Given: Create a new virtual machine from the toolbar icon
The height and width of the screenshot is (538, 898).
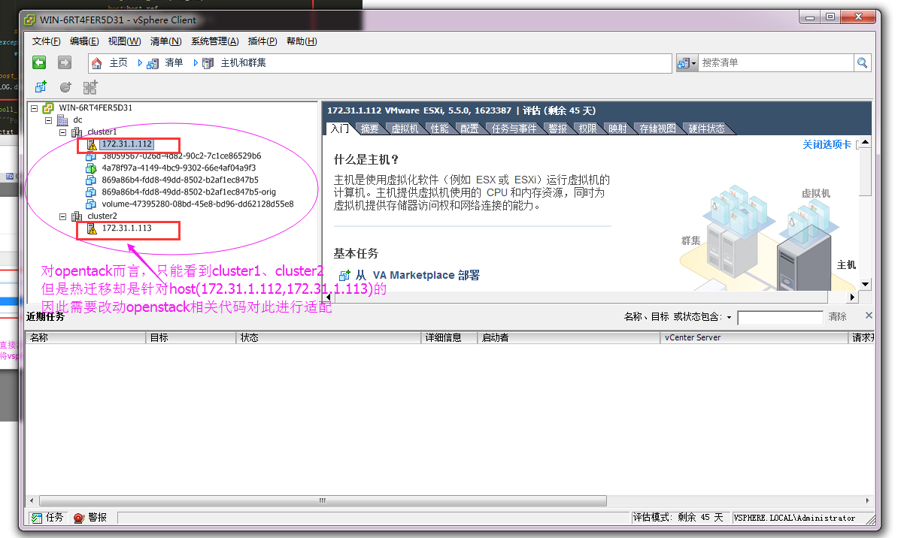Looking at the screenshot, I should 41,87.
